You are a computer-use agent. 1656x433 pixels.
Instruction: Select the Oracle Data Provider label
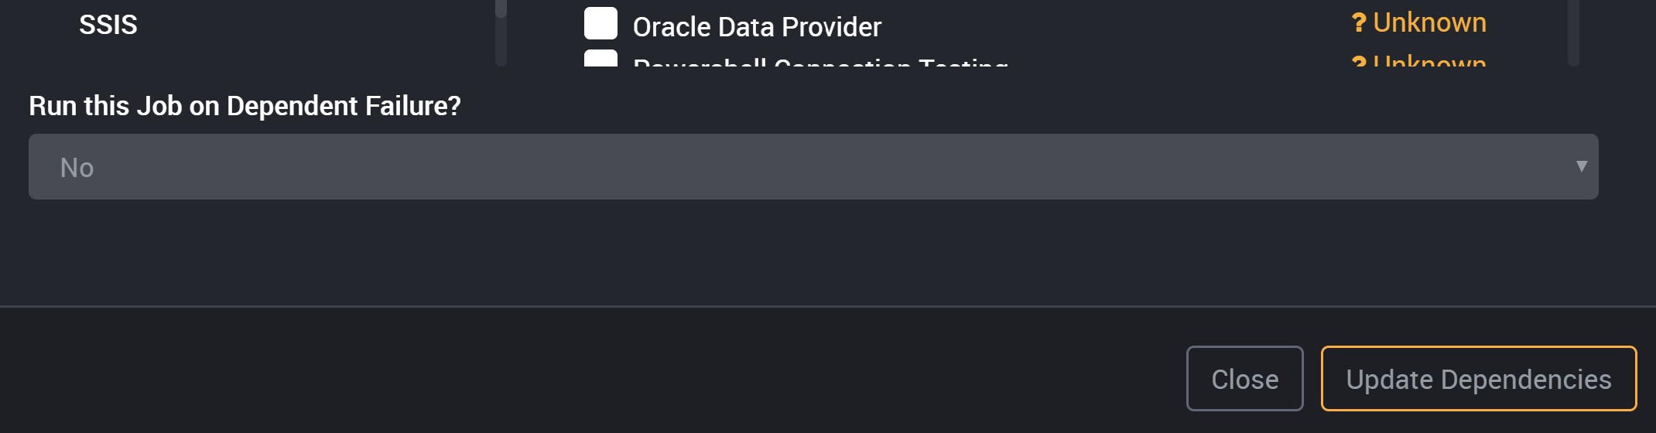pyautogui.click(x=757, y=27)
